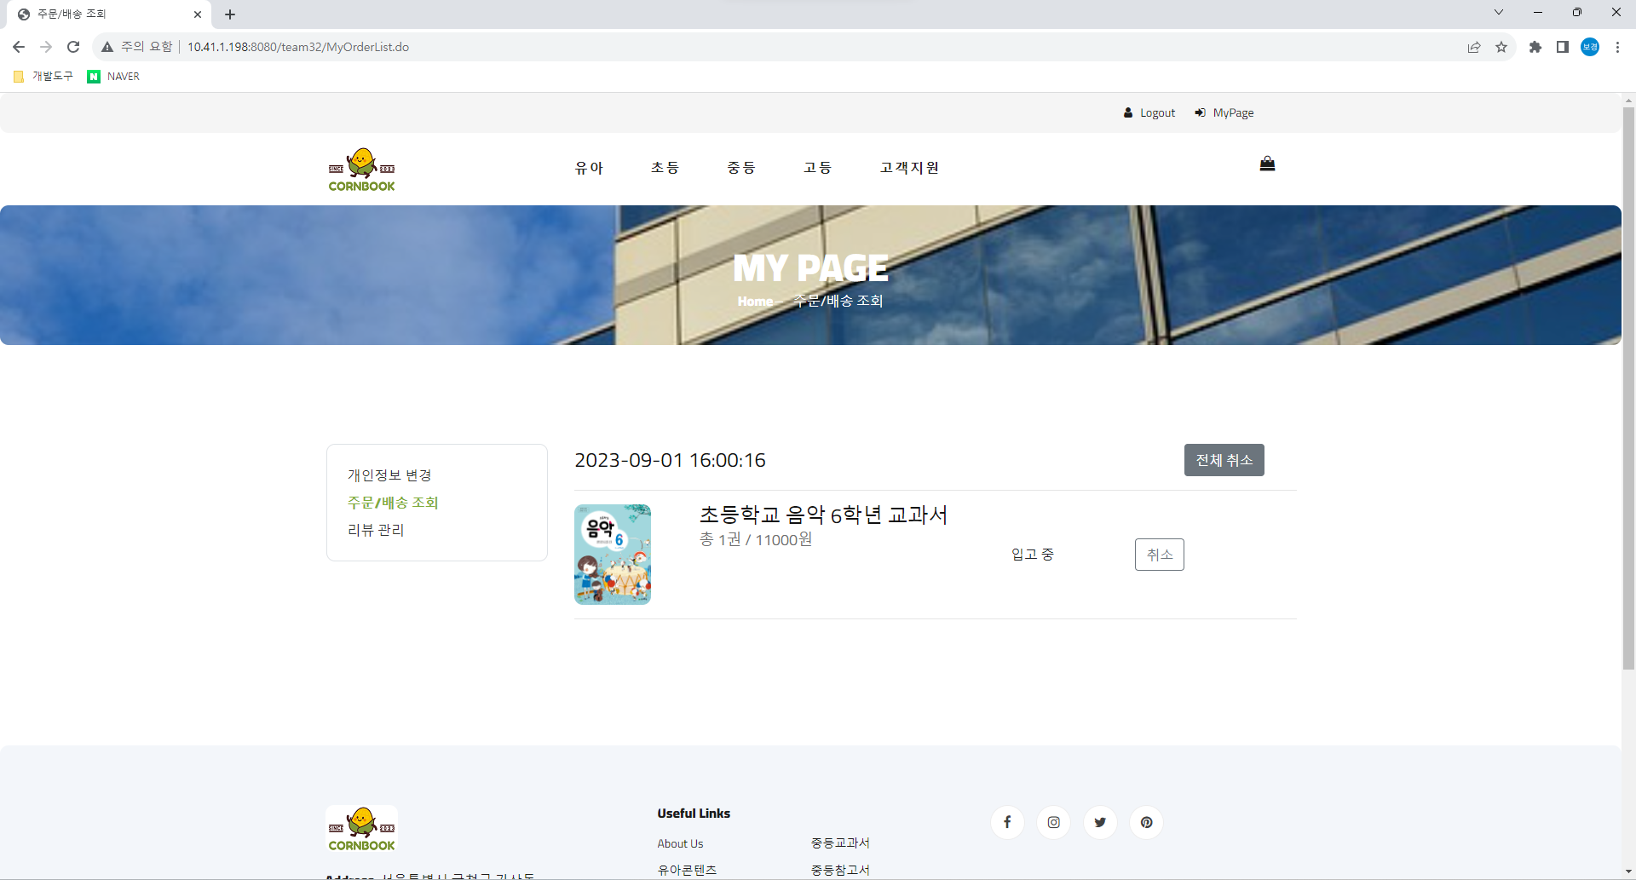Viewport: 1636px width, 880px height.
Task: Click the NAVER bookmark
Action: coord(113,76)
